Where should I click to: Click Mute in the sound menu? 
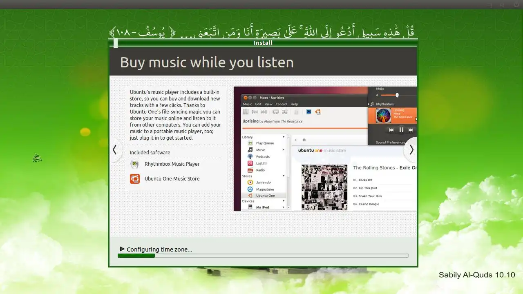(380, 89)
